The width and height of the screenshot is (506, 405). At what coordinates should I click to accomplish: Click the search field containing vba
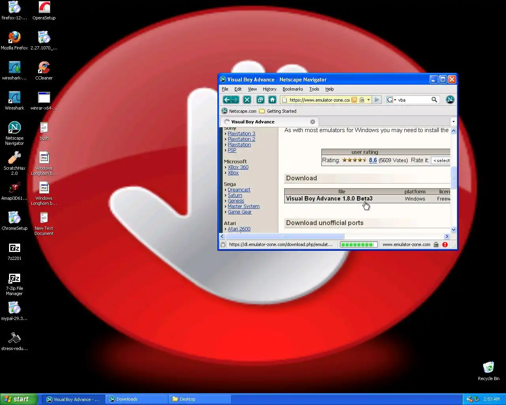413,100
